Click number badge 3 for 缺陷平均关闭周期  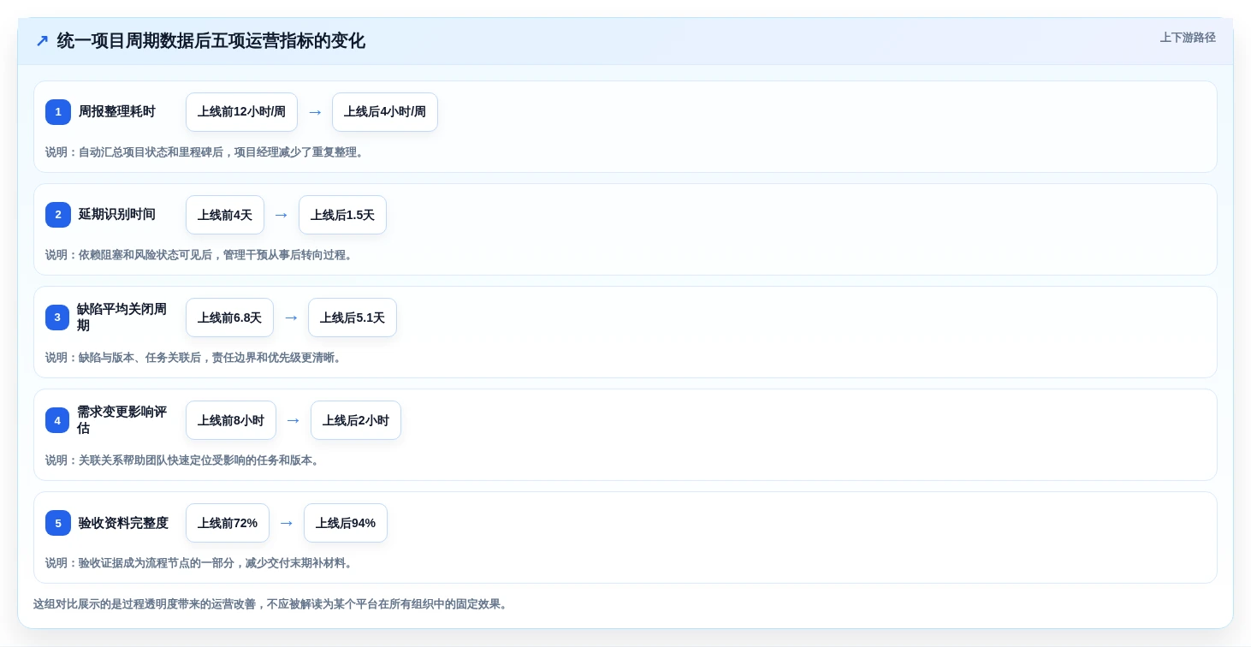(x=57, y=318)
